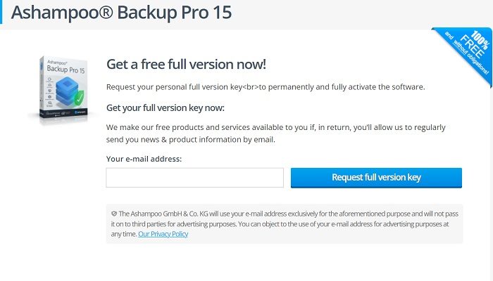Open the Our Privacy Policy link
493x281 pixels.
[163, 234]
